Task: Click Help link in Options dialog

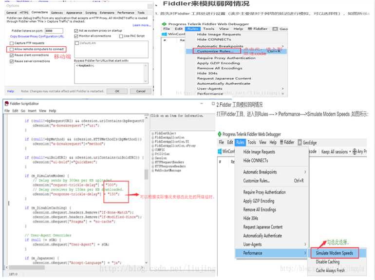Action: coord(11,92)
